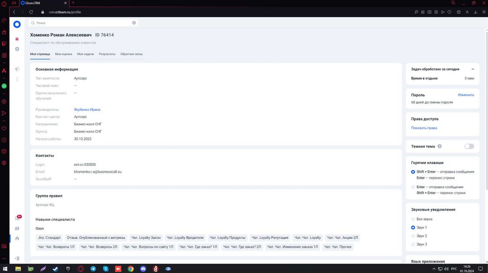Click the gray status circle in CRM sidebar
This screenshot has height=273, width=488.
17,49
